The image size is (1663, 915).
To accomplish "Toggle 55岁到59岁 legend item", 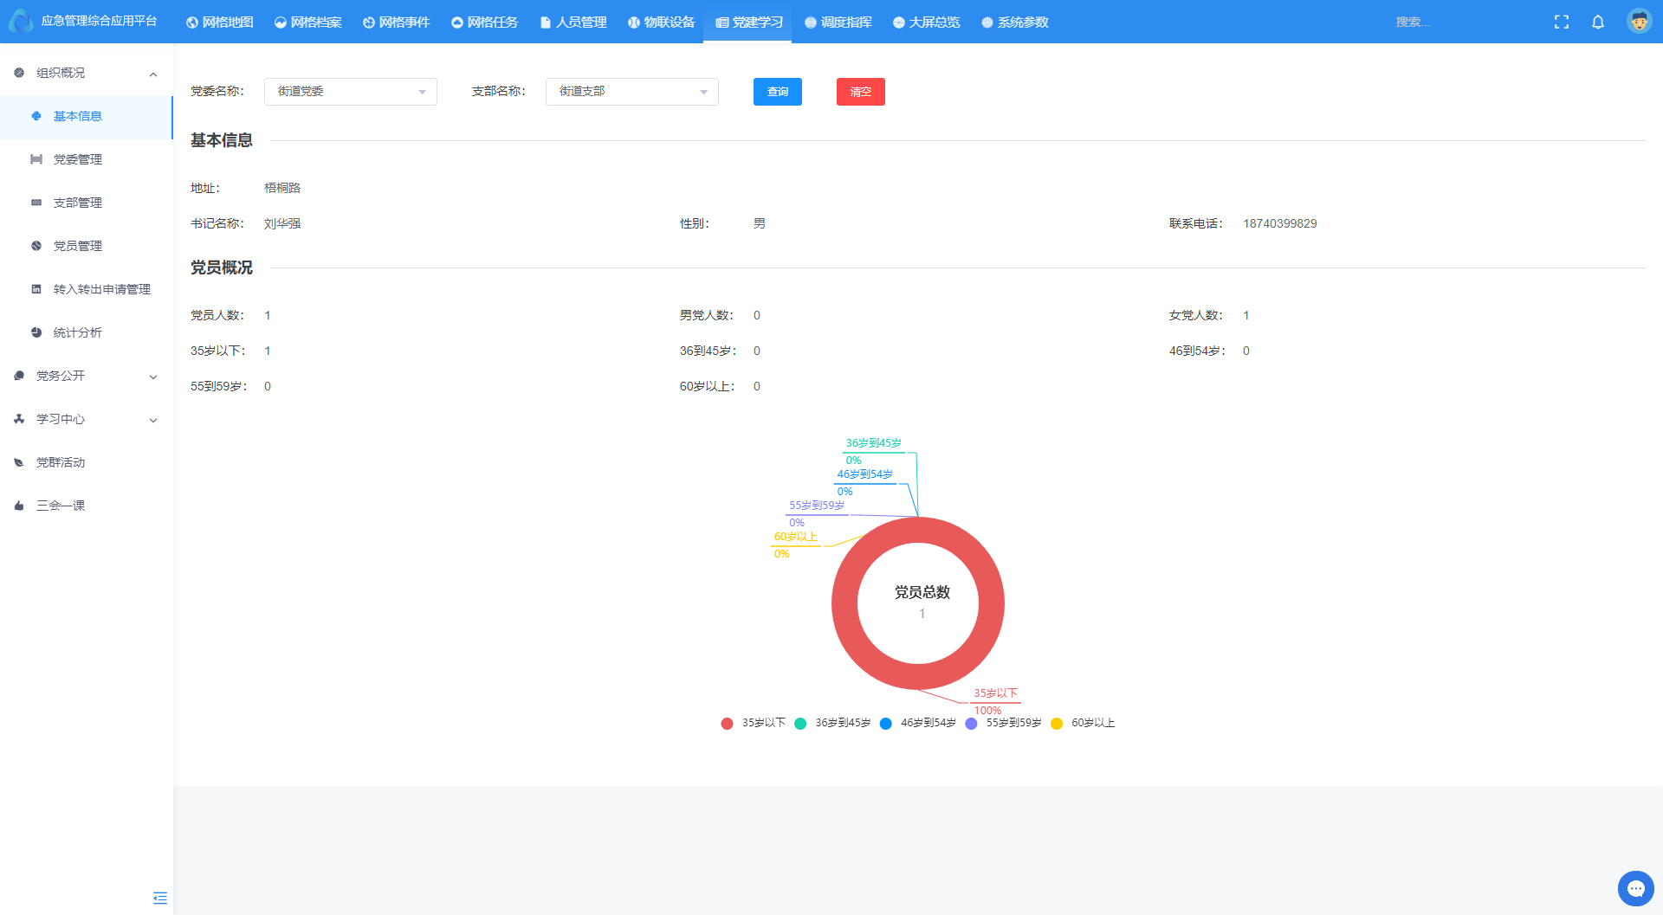I will [1004, 723].
